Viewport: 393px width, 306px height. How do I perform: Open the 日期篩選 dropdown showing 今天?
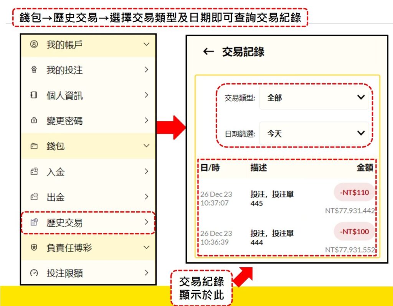pyautogui.click(x=314, y=133)
